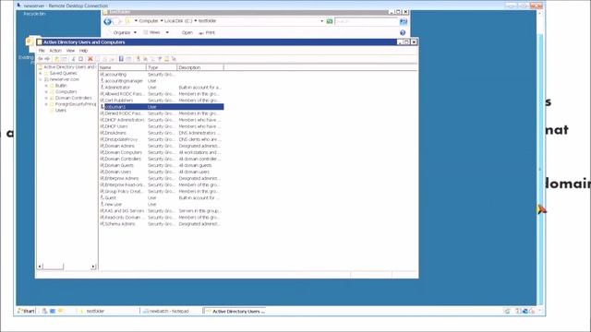The image size is (591, 332).
Task: Expand the Builtin container
Action: click(x=46, y=86)
